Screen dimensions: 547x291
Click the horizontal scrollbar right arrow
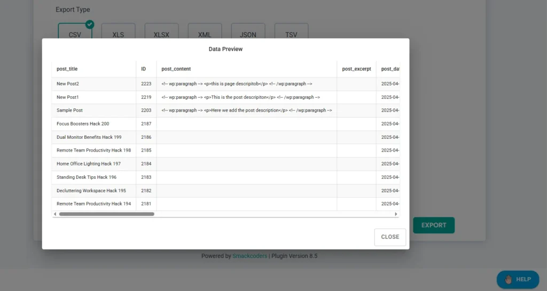[x=396, y=214]
